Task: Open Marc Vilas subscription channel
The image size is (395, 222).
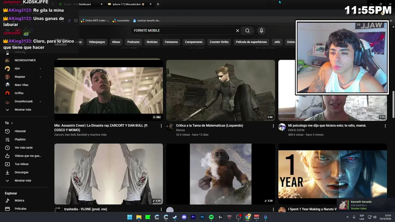Action: click(23, 85)
